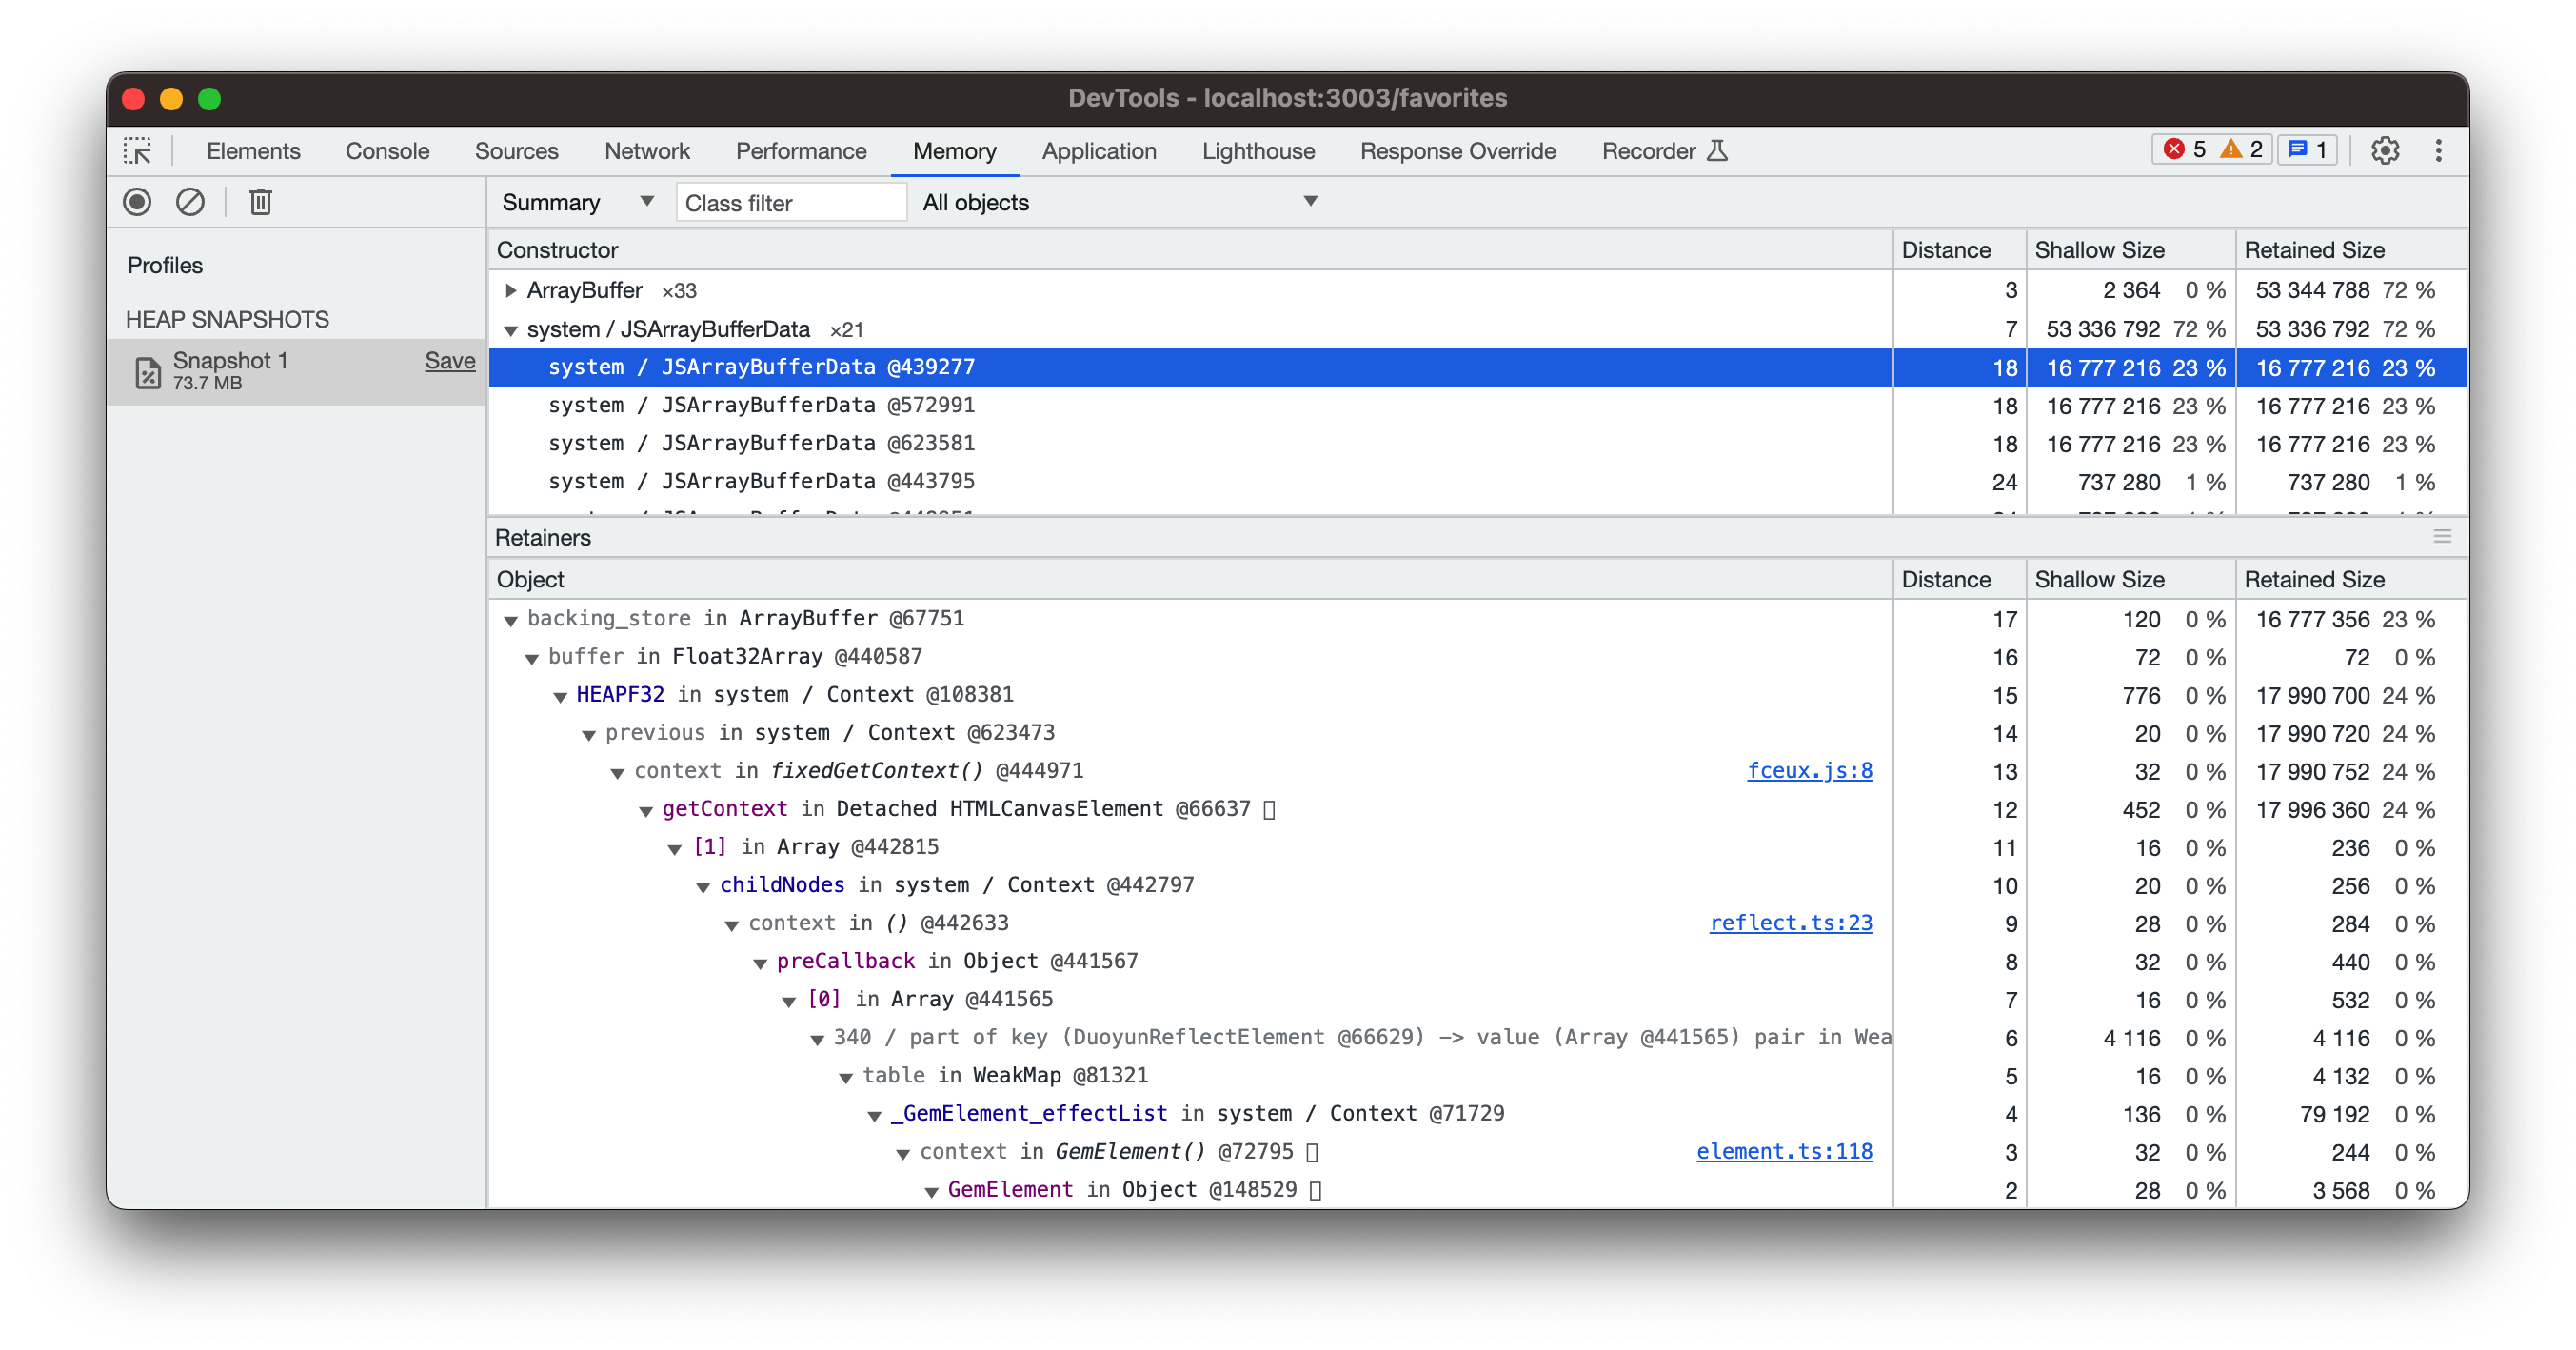2576x1350 pixels.
Task: Select [1] in Array @442815 row
Action: point(1478,847)
